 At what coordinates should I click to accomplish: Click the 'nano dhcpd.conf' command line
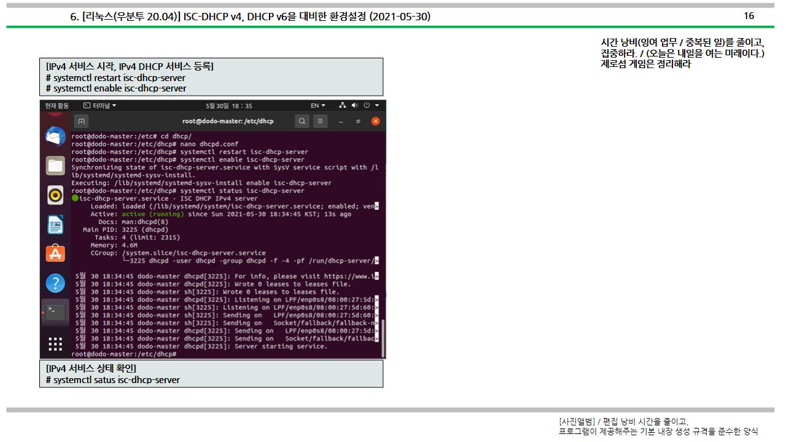[155, 144]
